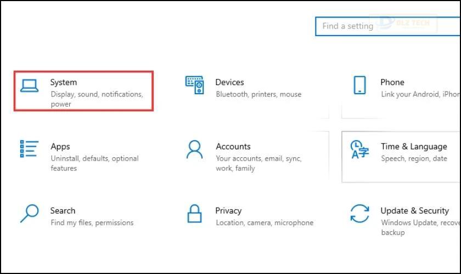Click 'Link your Android, iPhone' description
461x274 pixels.
coord(420,94)
